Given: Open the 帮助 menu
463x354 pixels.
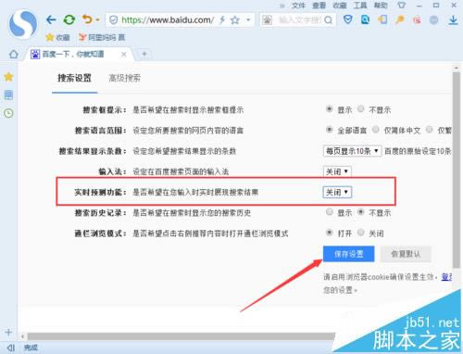Looking at the screenshot, I should pos(381,6).
